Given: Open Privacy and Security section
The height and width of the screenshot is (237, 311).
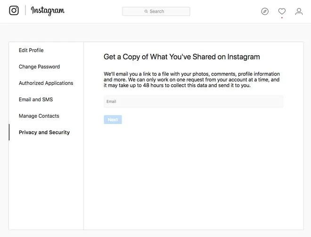Looking at the screenshot, I should [44, 132].
